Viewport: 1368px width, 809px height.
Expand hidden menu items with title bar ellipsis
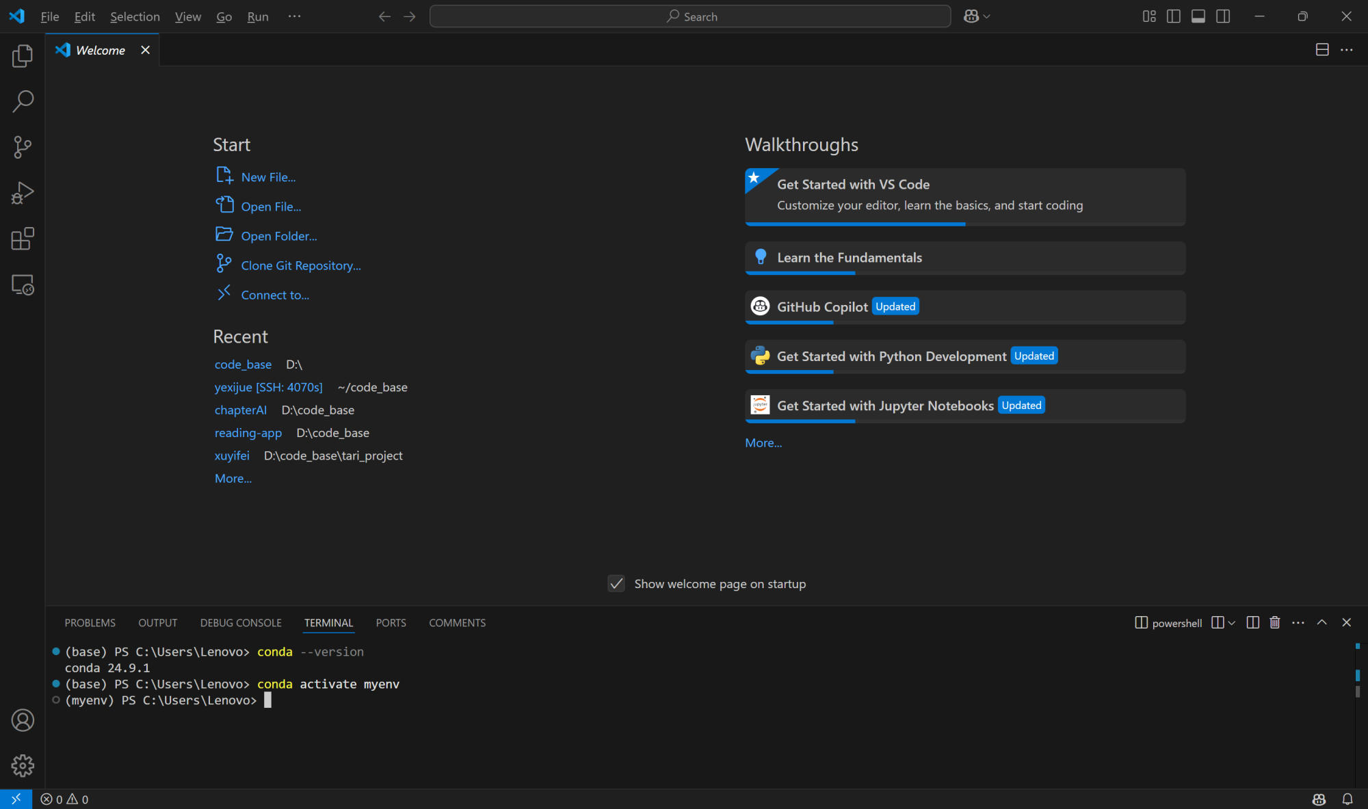coord(294,16)
